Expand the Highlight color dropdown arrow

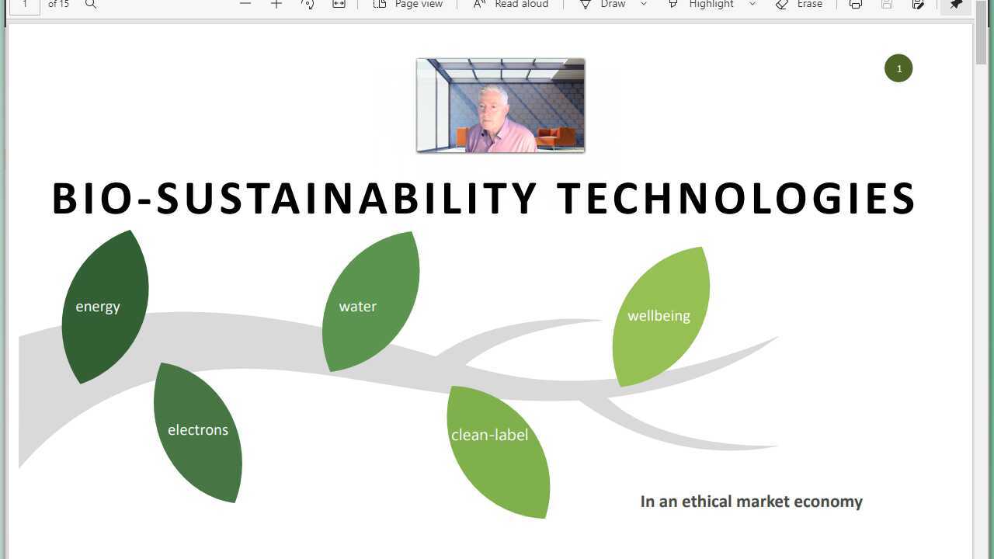tap(752, 5)
